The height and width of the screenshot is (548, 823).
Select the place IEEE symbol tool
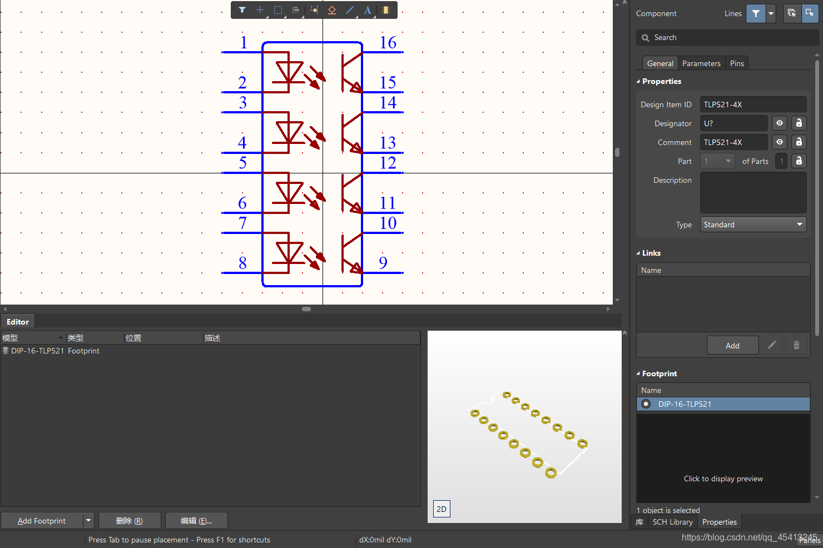tap(332, 10)
